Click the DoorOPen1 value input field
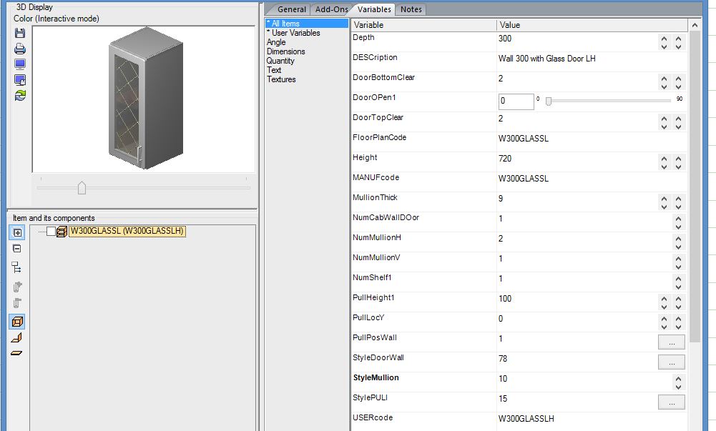The height and width of the screenshot is (431, 716). [x=516, y=101]
